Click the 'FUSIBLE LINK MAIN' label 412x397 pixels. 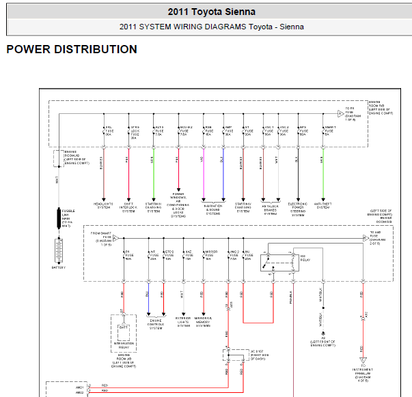(x=68, y=218)
